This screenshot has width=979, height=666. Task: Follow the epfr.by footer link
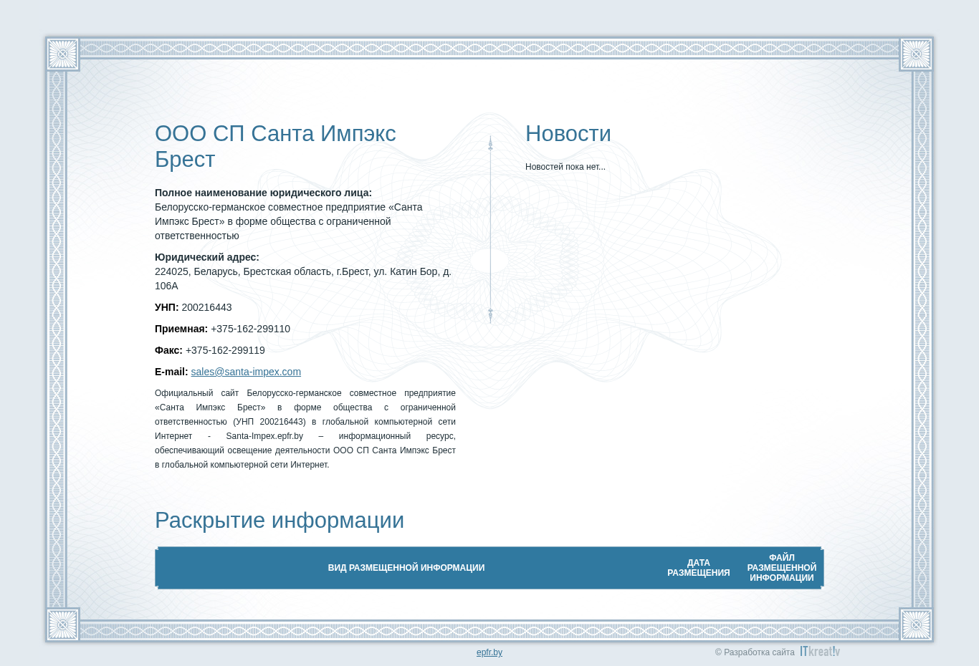[489, 652]
